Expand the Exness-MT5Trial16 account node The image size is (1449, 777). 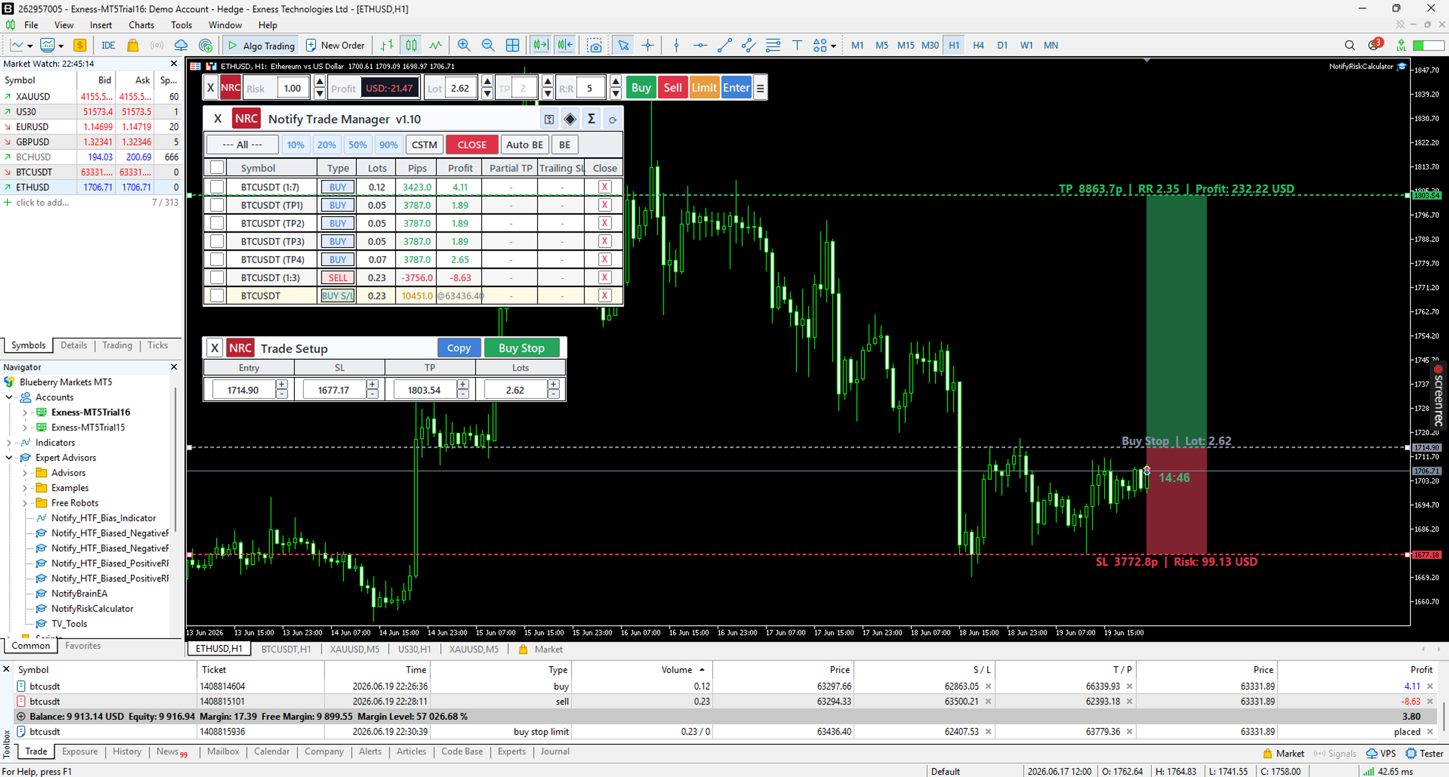tap(24, 413)
